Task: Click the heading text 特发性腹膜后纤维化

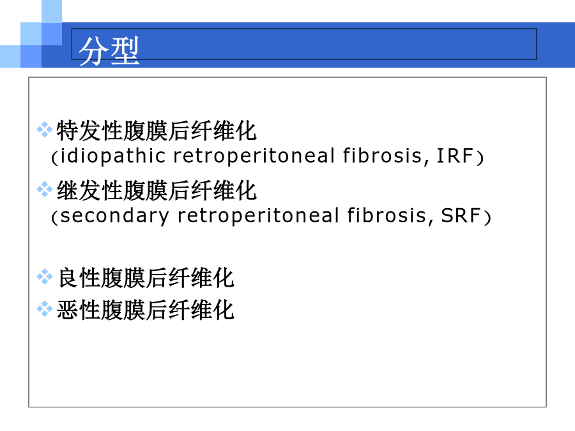Action: (157, 132)
